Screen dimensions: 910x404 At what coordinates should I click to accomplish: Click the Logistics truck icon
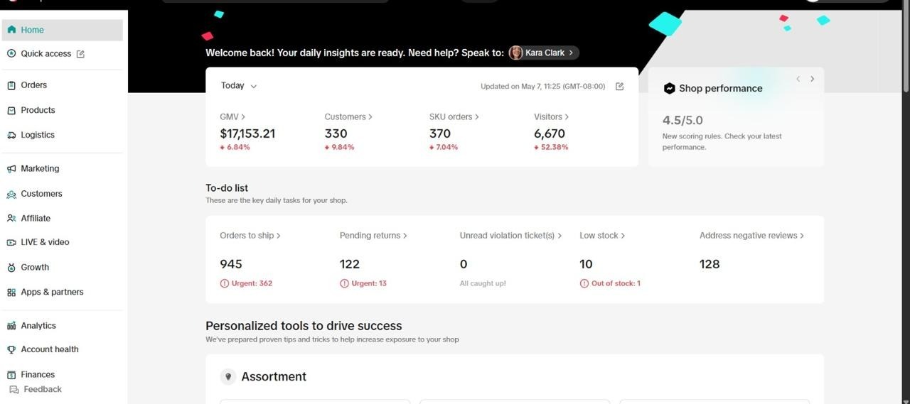(x=11, y=135)
